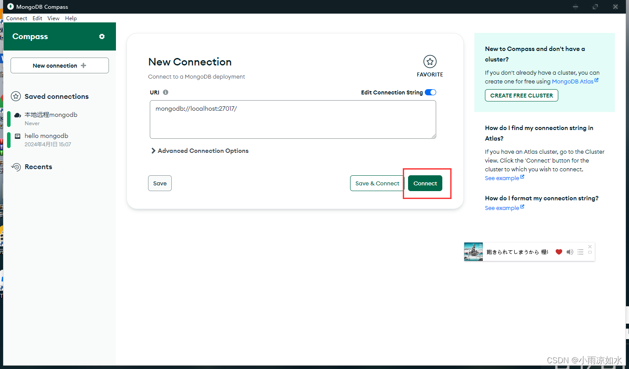This screenshot has height=369, width=629.
Task: Click the URI connection string text field
Action: (x=293, y=119)
